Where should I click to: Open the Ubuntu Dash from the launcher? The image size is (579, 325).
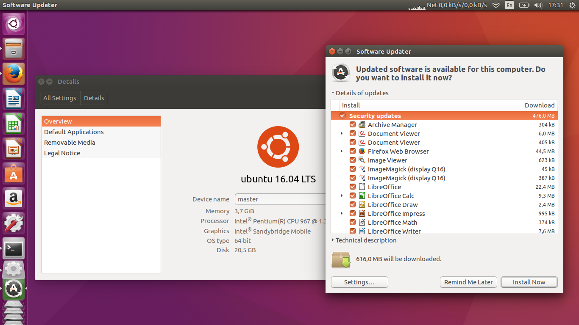(14, 24)
